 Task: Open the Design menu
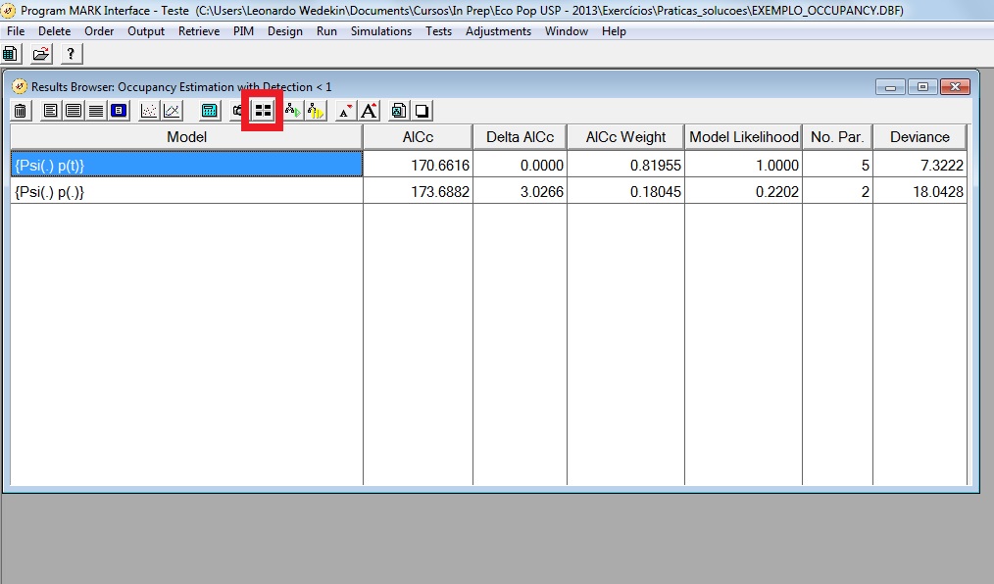click(285, 31)
